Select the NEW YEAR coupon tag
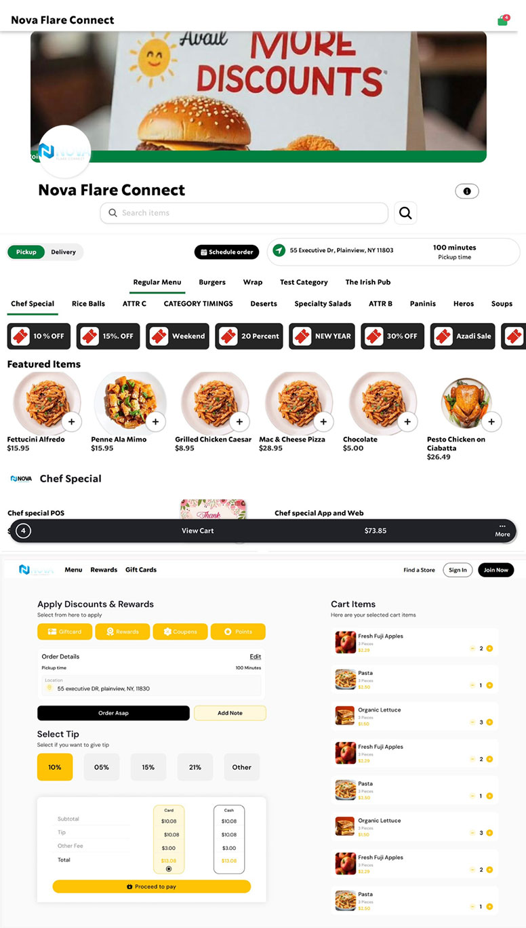The height and width of the screenshot is (928, 526). pyautogui.click(x=323, y=336)
